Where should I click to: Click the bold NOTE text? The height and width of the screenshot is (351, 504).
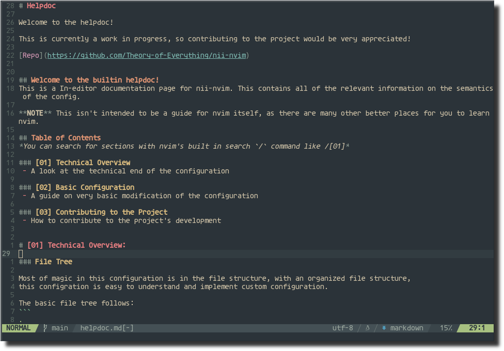[x=35, y=113]
